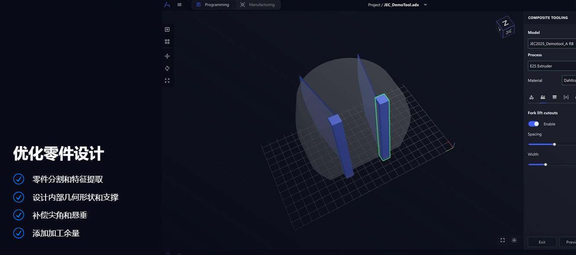
Task: Expand the project file dropdown chevron
Action: (x=425, y=5)
